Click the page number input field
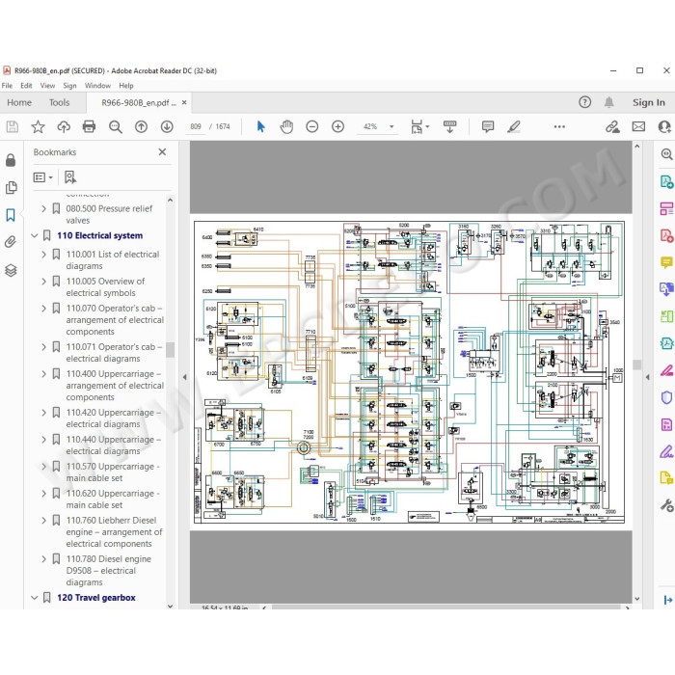The width and height of the screenshot is (675, 675). tap(196, 126)
